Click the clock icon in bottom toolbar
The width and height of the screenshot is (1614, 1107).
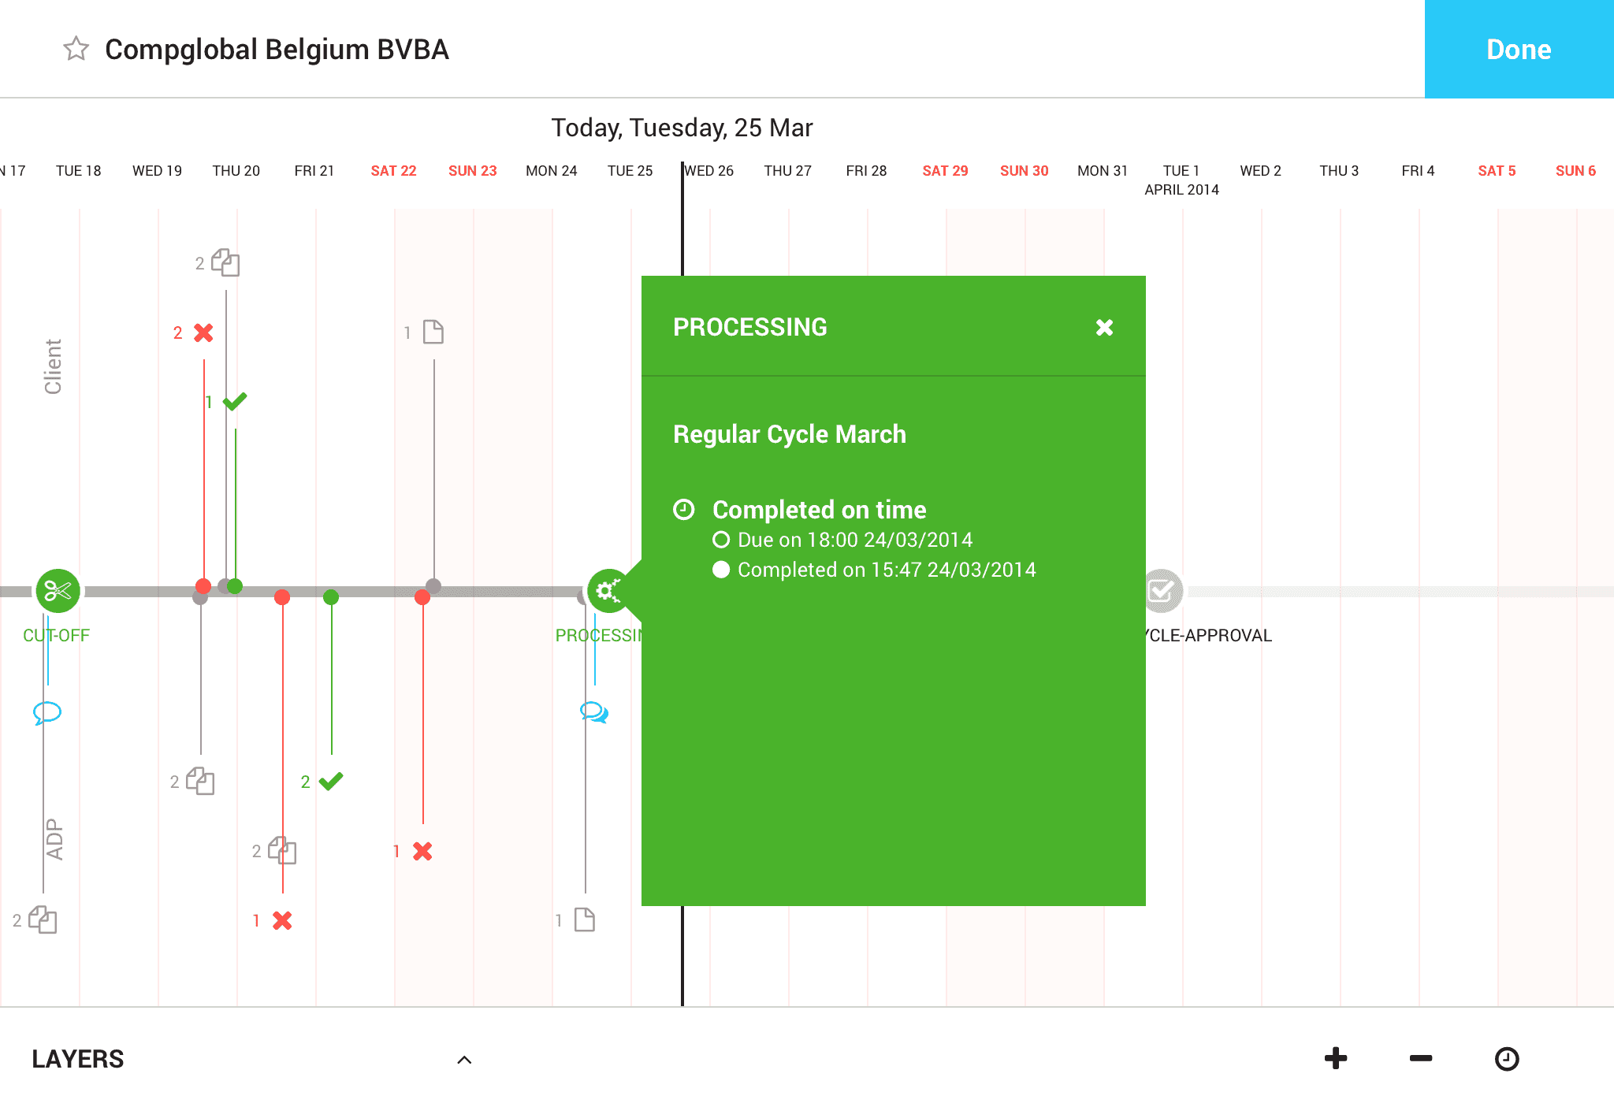1507,1058
